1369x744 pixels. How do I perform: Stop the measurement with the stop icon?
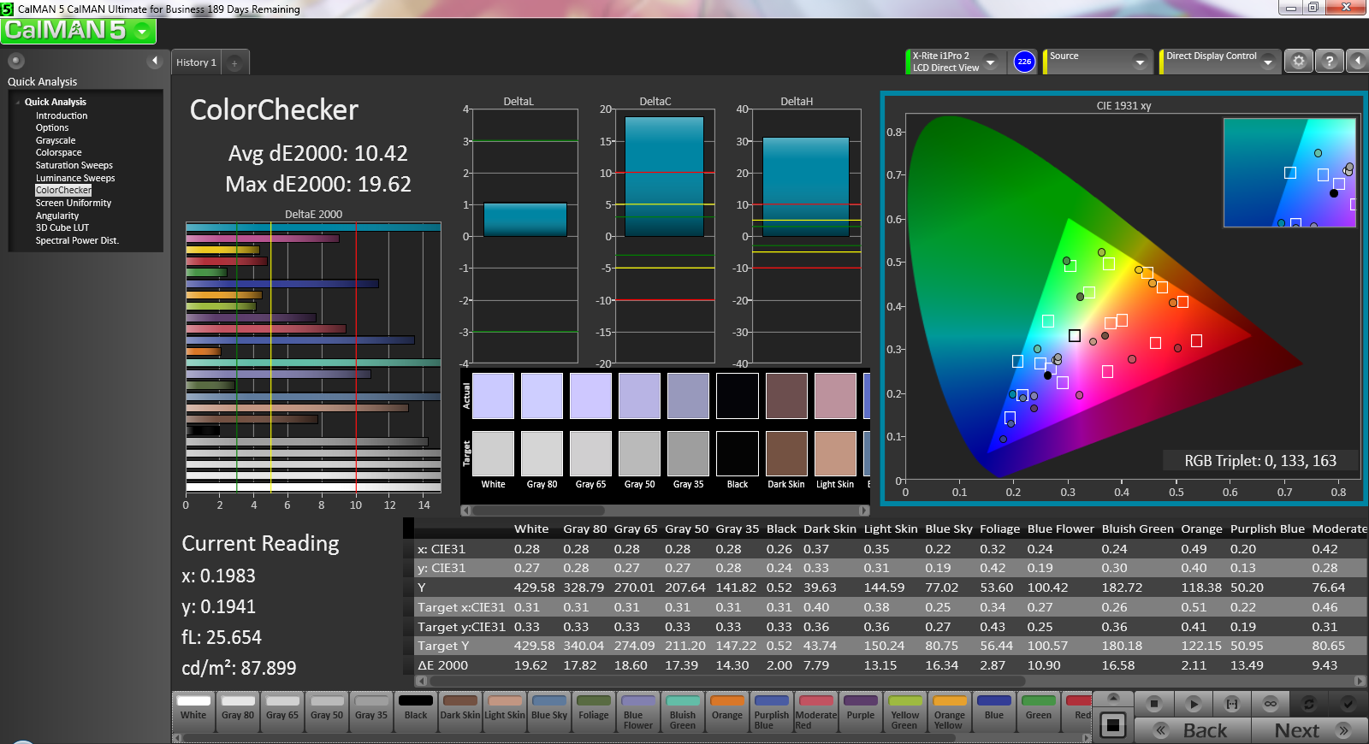(1154, 703)
